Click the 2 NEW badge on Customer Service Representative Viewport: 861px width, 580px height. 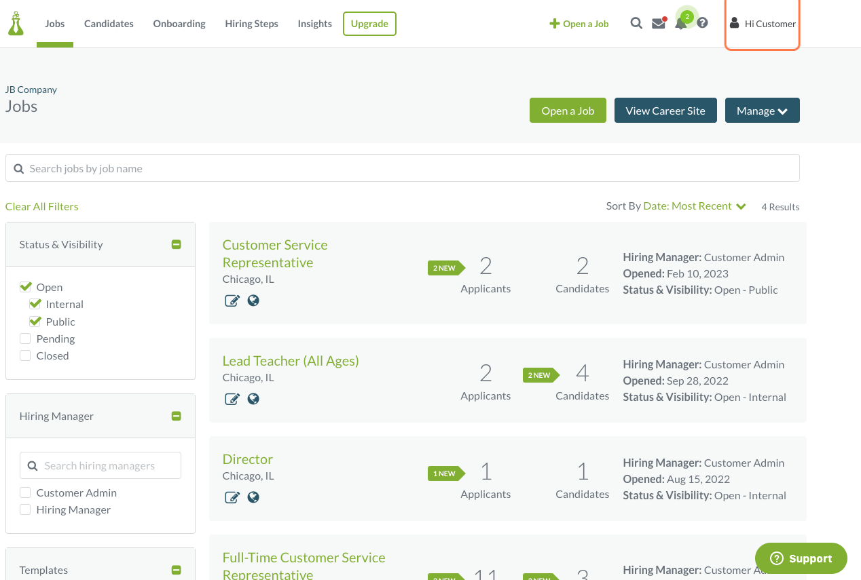446,268
